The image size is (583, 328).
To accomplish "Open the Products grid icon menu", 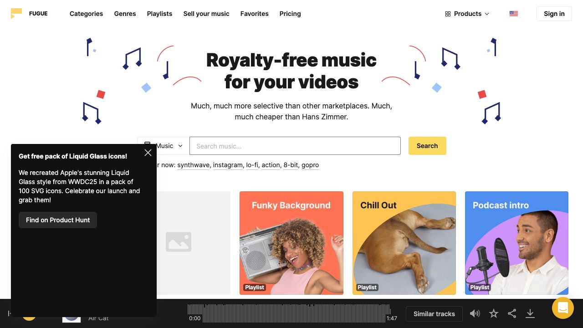I will coord(448,14).
